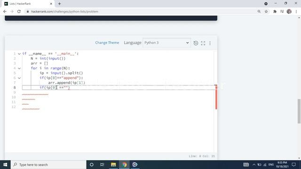Click the Chrome account status dot icon
301x169 pixels.
(266, 4)
